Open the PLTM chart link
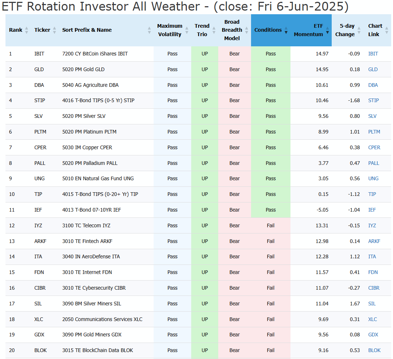Viewport: 393px width, 359px height. click(x=374, y=132)
